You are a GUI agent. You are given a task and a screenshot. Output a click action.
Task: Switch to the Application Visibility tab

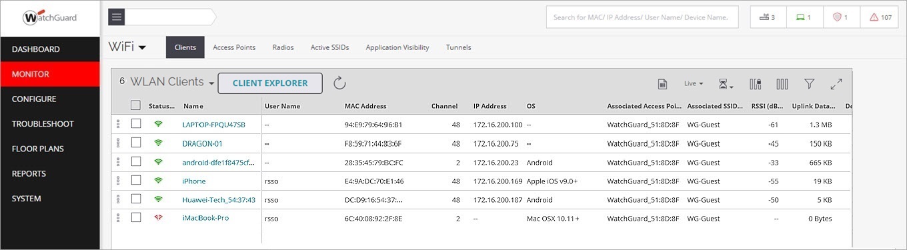[397, 47]
